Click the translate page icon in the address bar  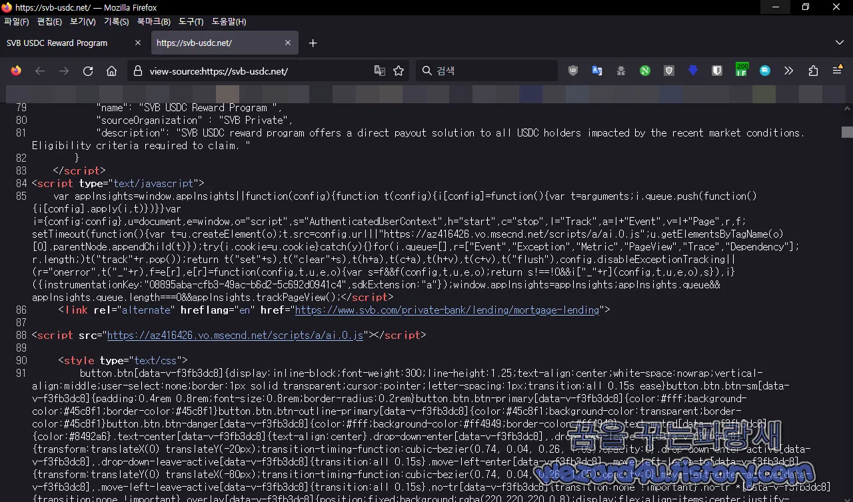380,71
